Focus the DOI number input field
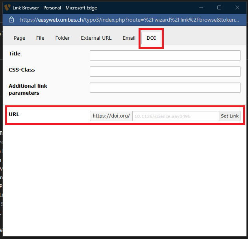 [x=176, y=116]
